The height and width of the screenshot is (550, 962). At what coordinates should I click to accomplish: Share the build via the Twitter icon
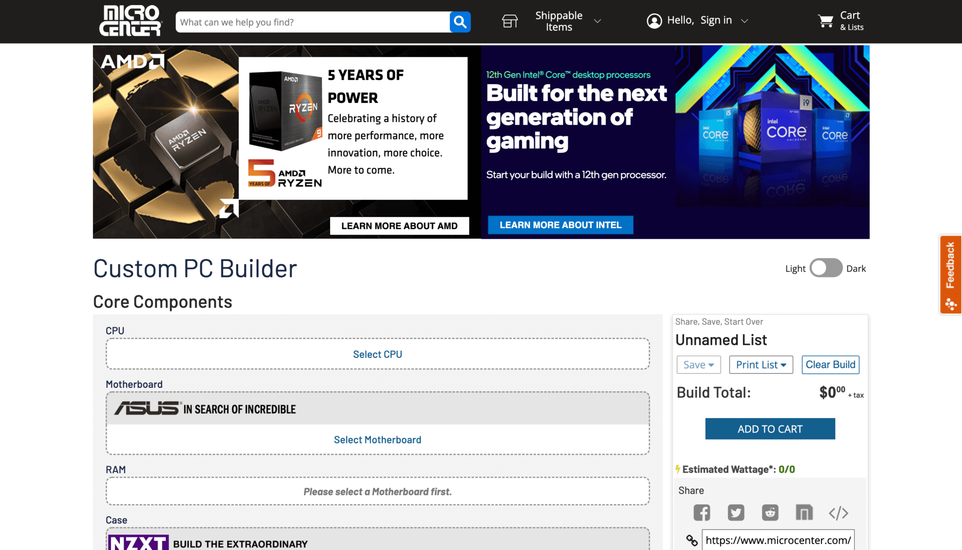pyautogui.click(x=736, y=512)
